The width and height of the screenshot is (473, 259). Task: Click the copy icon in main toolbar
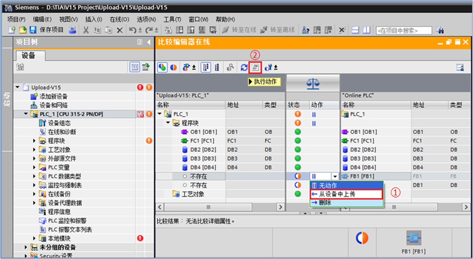[x=97, y=30]
